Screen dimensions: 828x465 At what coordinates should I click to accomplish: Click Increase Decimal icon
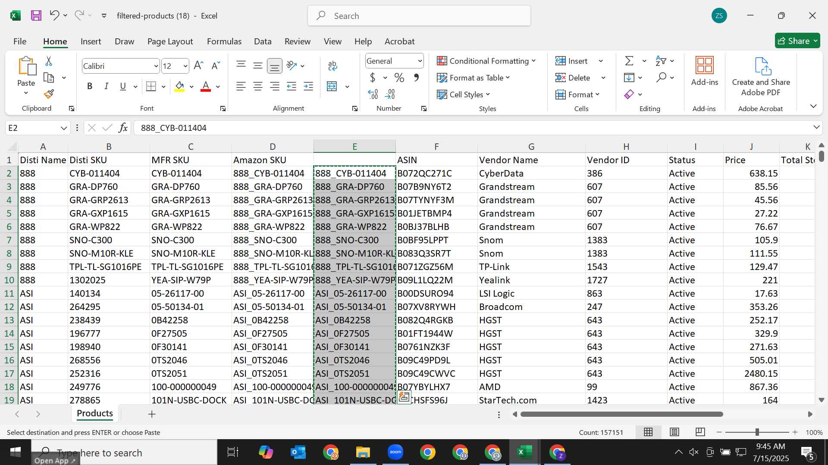[373, 94]
